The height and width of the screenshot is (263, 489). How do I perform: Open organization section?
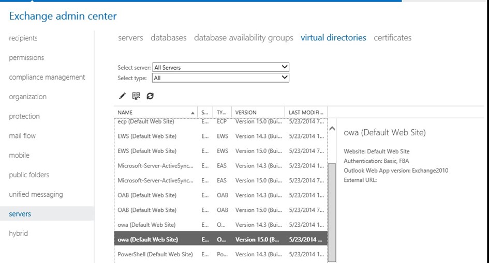(x=28, y=97)
